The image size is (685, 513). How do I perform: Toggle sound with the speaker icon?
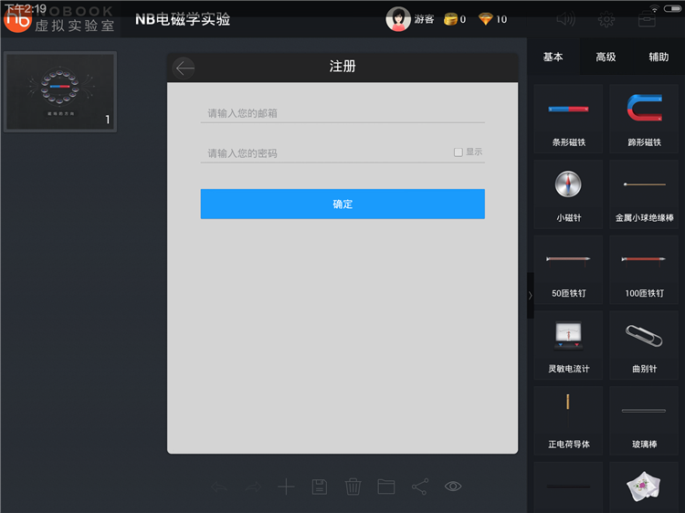(x=565, y=19)
